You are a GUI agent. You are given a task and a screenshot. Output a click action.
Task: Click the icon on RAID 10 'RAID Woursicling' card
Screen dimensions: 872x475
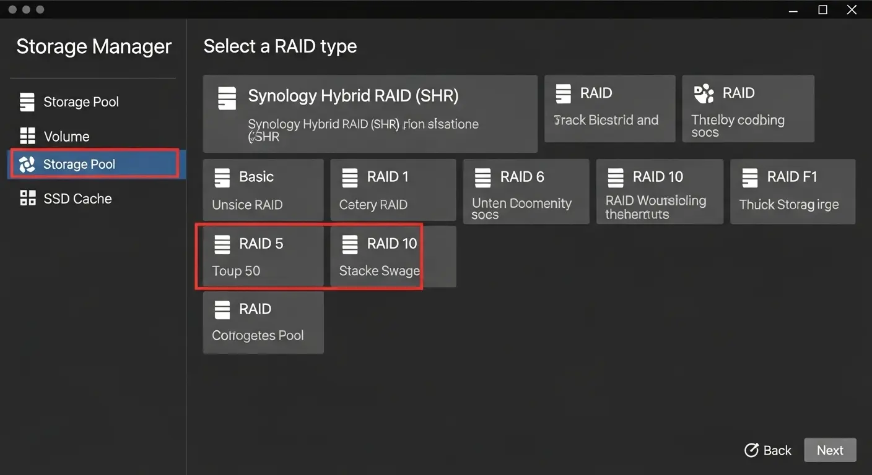click(616, 178)
